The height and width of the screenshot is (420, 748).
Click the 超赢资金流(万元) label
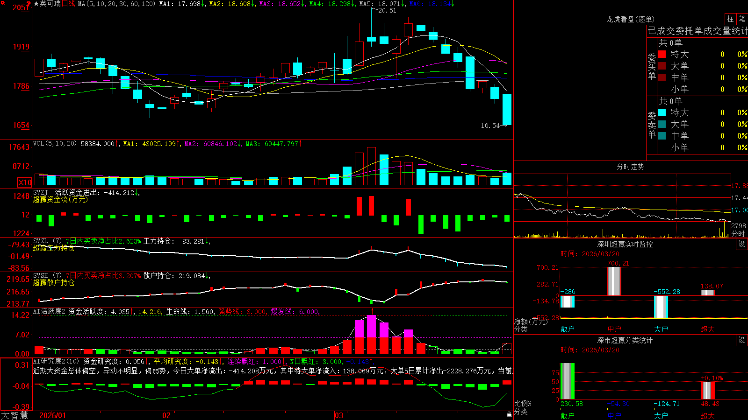pos(60,199)
